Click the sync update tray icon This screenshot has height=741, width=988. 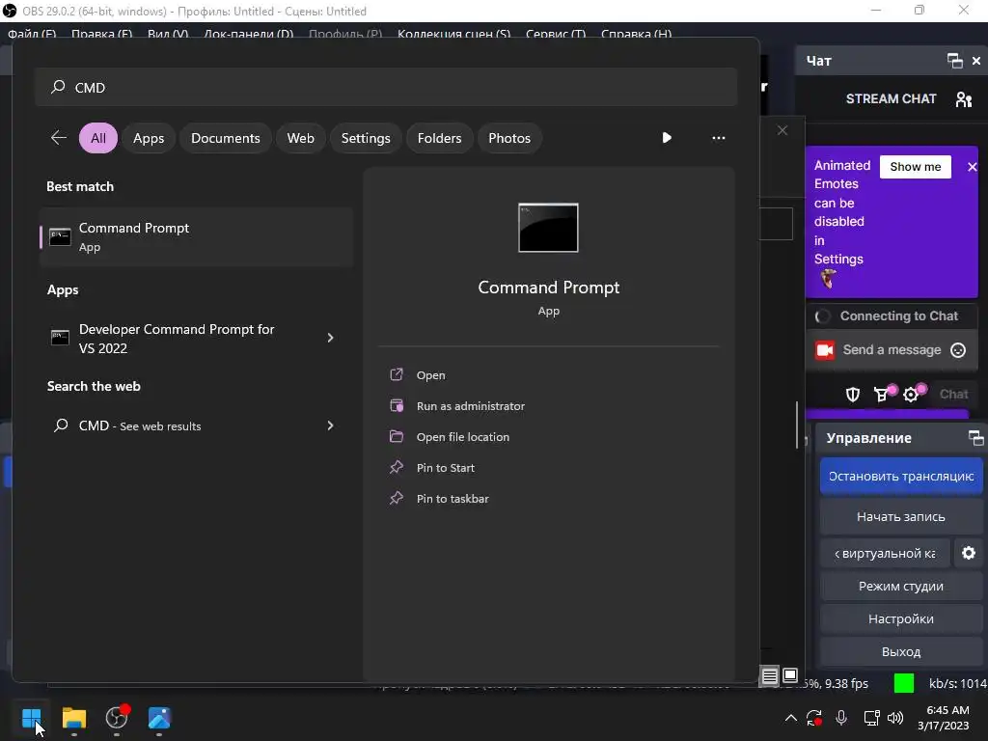pyautogui.click(x=814, y=718)
